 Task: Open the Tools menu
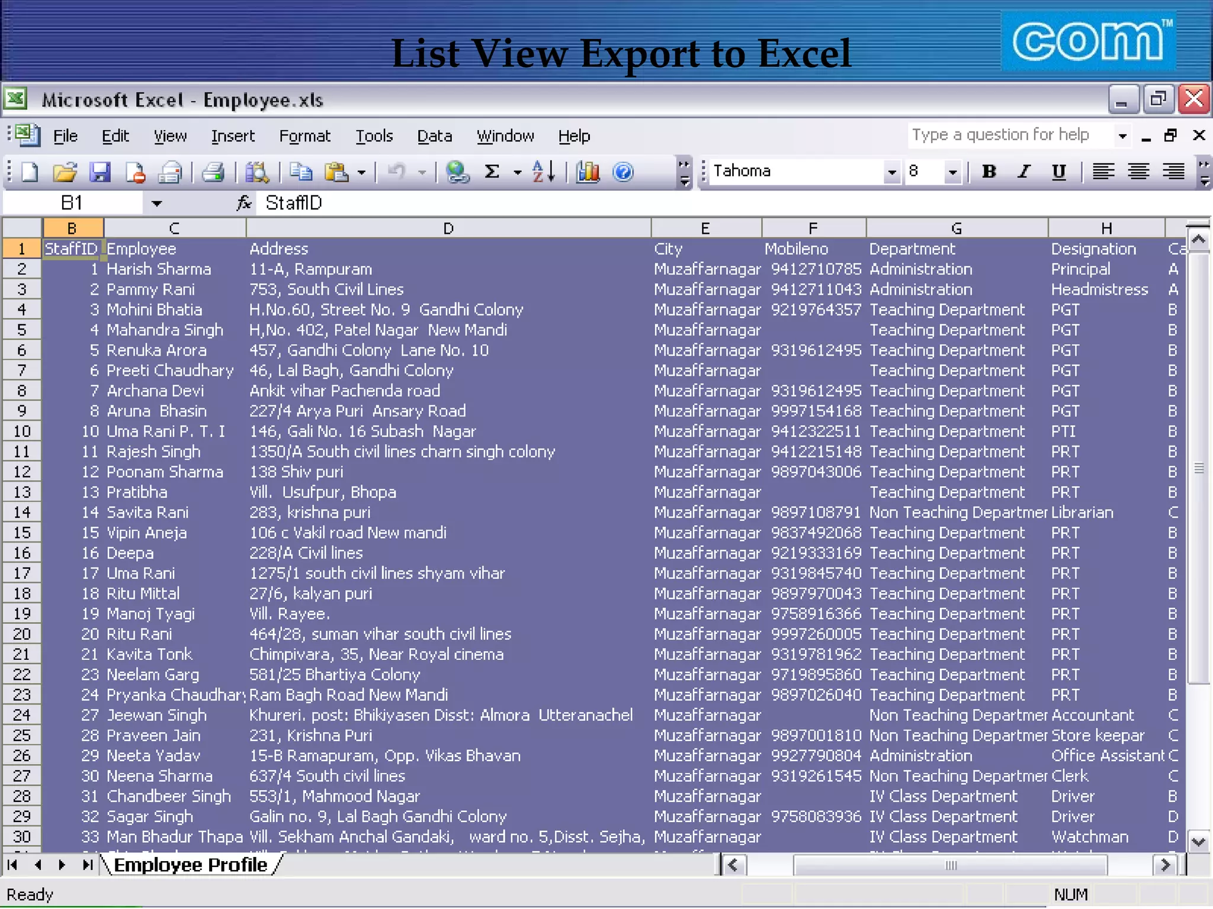click(374, 136)
